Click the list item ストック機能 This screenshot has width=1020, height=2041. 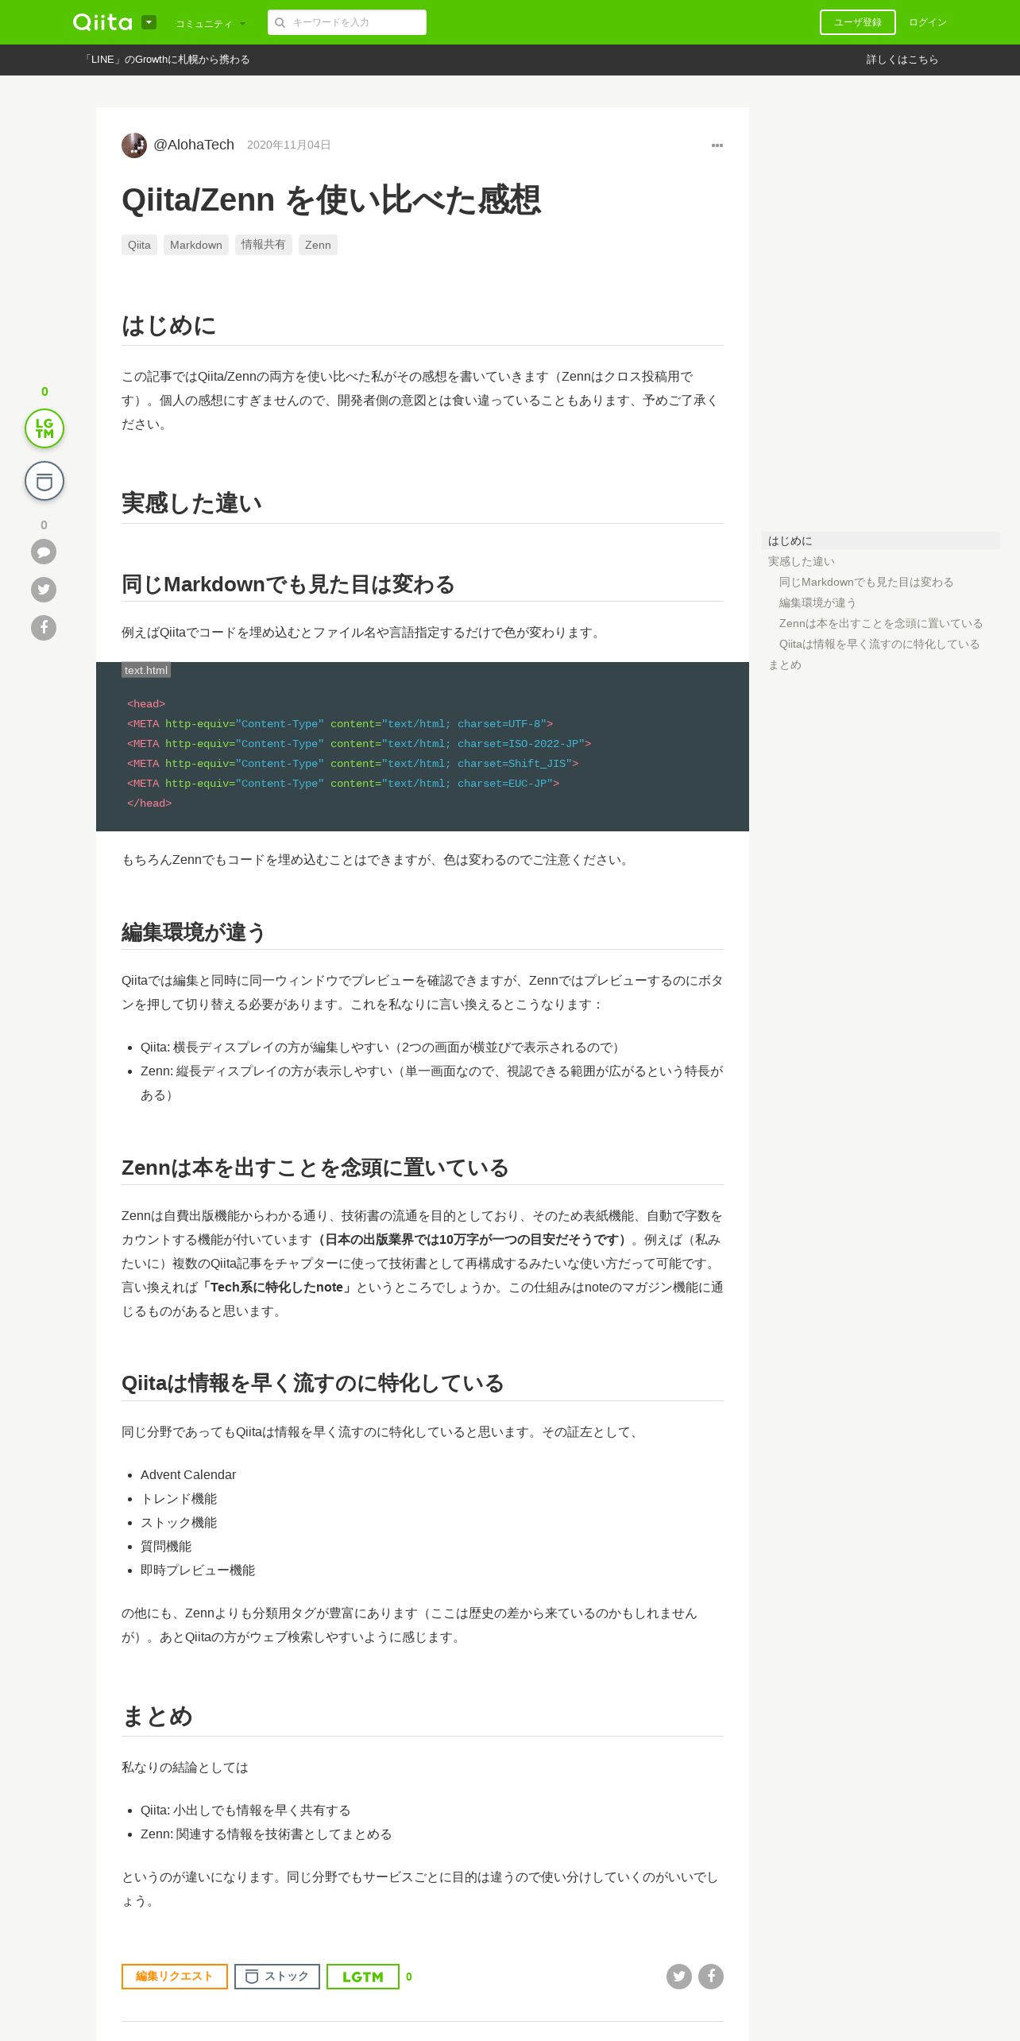[x=179, y=1523]
